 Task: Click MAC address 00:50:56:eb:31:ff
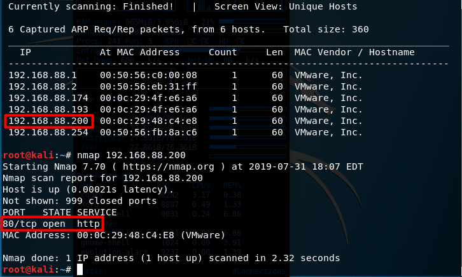(148, 87)
